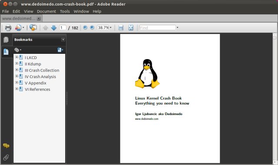Image resolution: width=278 pixels, height=165 pixels.
Task: Click the bookmark icon beside III Crash Collection
Action: point(21,70)
